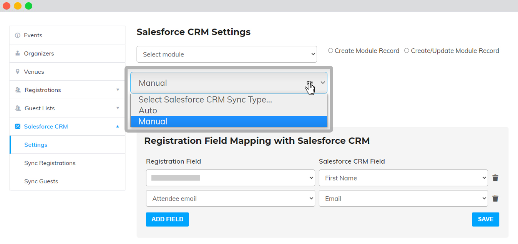Go to Venues in sidebar

(34, 72)
